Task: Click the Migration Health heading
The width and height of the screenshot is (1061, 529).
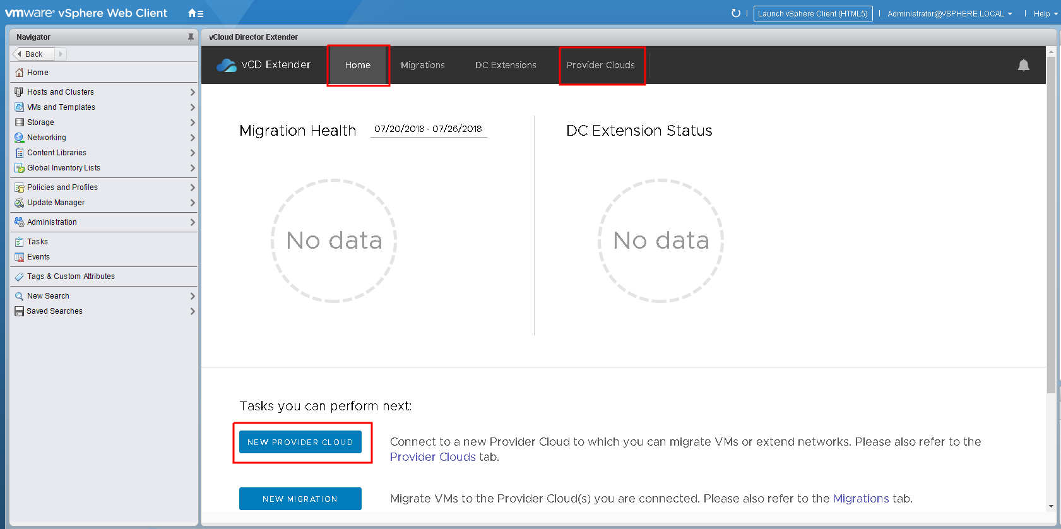Action: coord(298,131)
